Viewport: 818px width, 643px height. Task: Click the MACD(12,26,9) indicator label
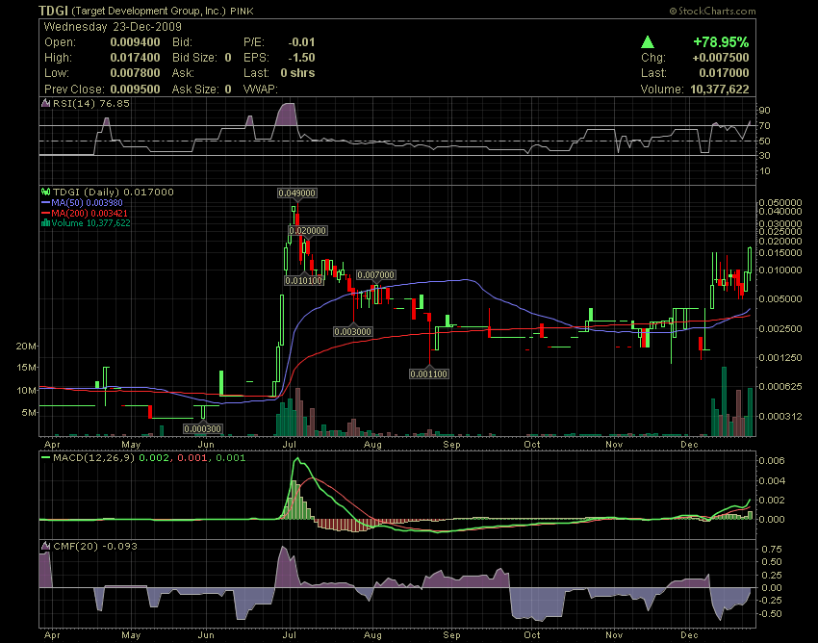pyautogui.click(x=94, y=458)
